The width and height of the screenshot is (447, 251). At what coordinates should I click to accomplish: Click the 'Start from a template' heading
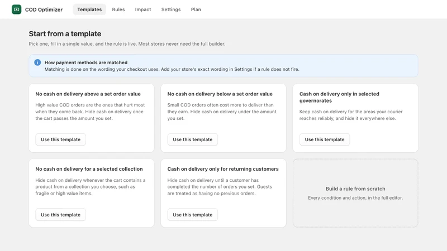point(65,33)
